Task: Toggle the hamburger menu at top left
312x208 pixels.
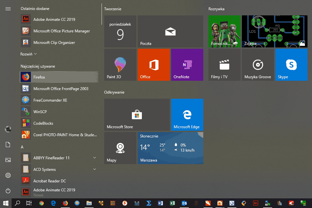Action: coord(8,9)
